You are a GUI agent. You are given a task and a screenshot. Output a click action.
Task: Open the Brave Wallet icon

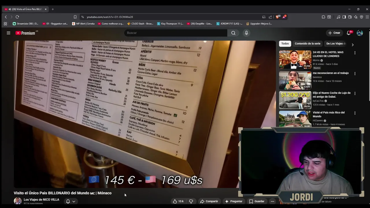(x=350, y=17)
